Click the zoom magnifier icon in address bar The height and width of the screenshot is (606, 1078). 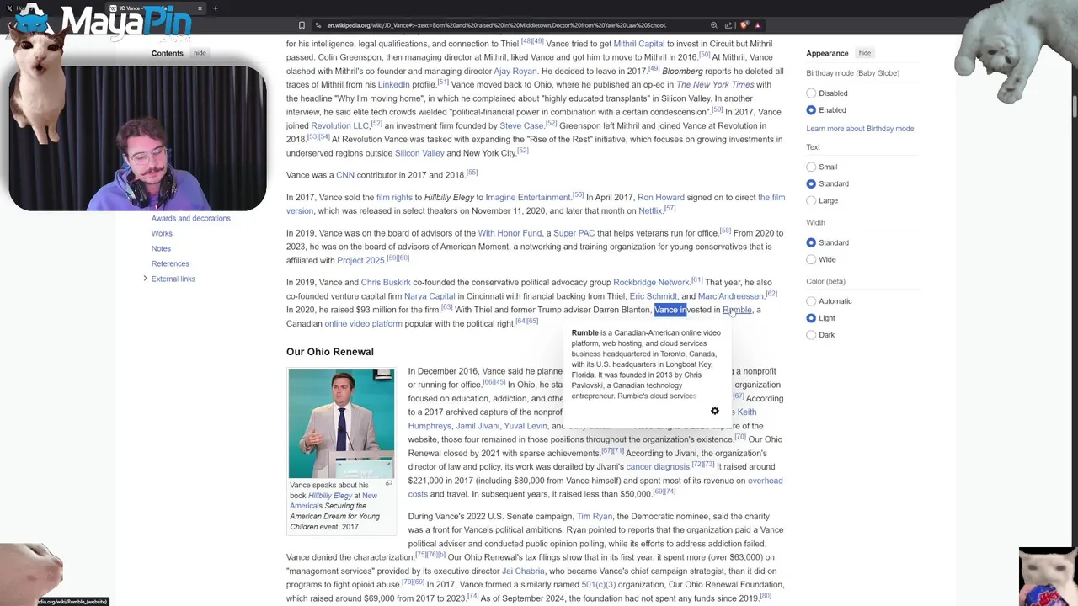(x=714, y=25)
